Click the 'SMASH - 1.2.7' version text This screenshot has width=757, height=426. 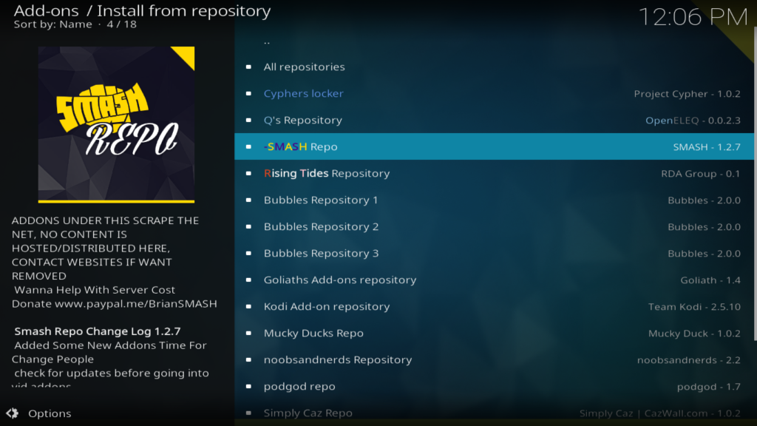point(707,147)
